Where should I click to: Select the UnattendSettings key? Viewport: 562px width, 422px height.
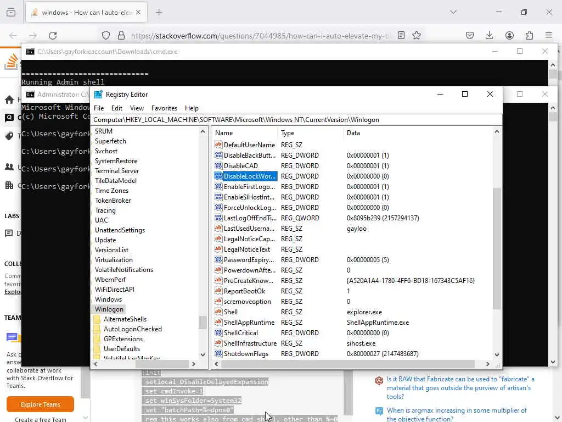pos(120,230)
